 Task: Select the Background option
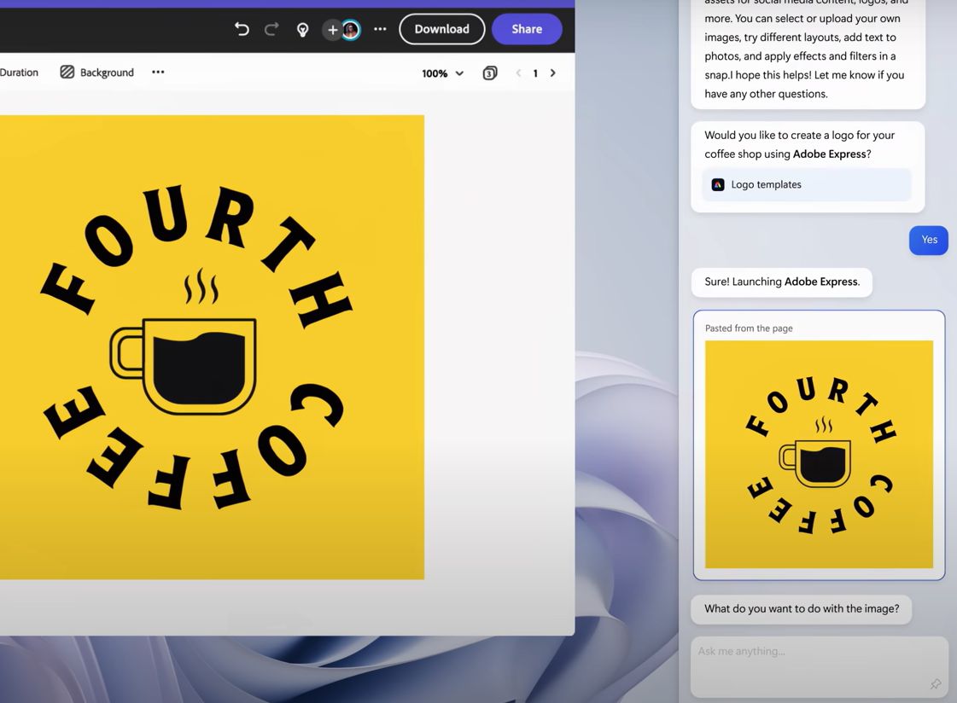pos(105,73)
